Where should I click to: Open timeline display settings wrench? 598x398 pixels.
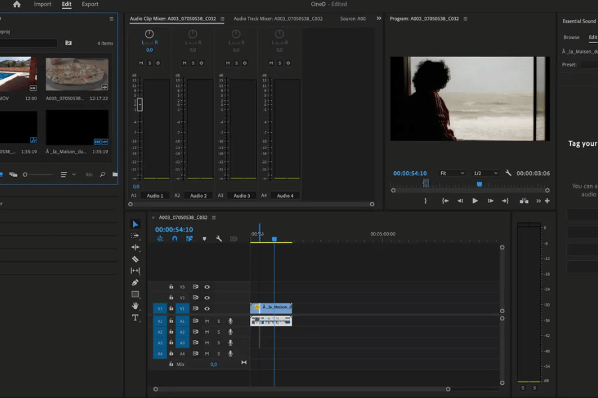coord(219,239)
